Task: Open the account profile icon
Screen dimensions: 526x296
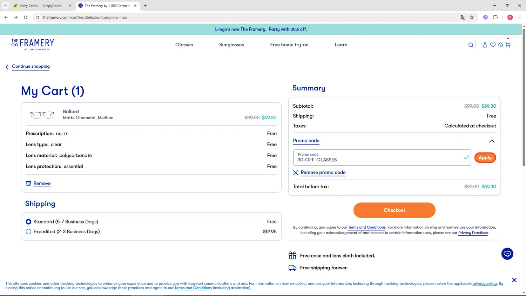Action: (485, 45)
